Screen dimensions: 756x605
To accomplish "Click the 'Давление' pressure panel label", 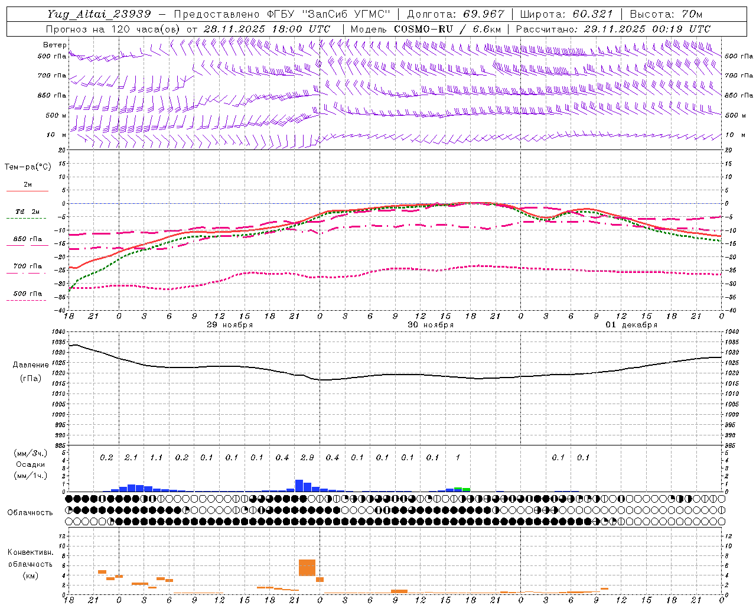I will [x=31, y=365].
